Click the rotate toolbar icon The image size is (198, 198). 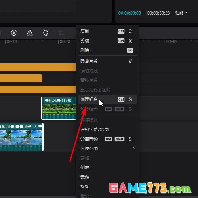46,33
